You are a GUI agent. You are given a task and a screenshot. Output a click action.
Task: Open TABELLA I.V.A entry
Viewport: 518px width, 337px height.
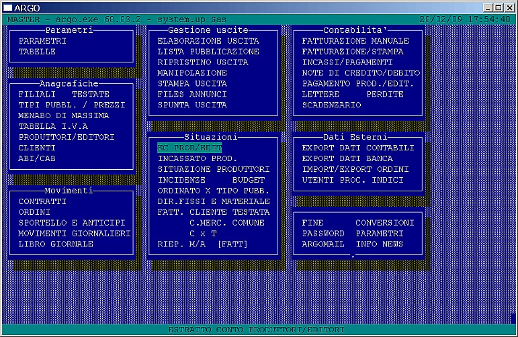(x=55, y=126)
